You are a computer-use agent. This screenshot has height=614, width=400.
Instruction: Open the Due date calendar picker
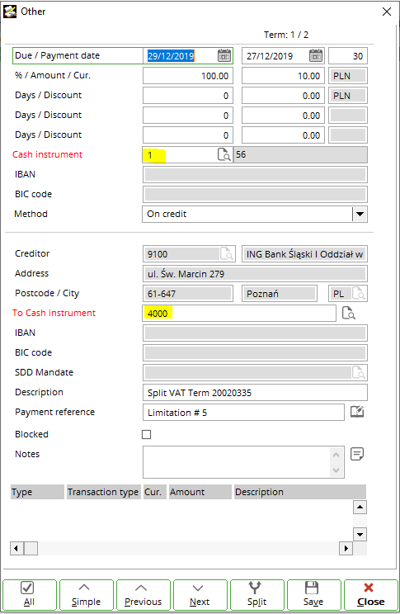tap(224, 55)
